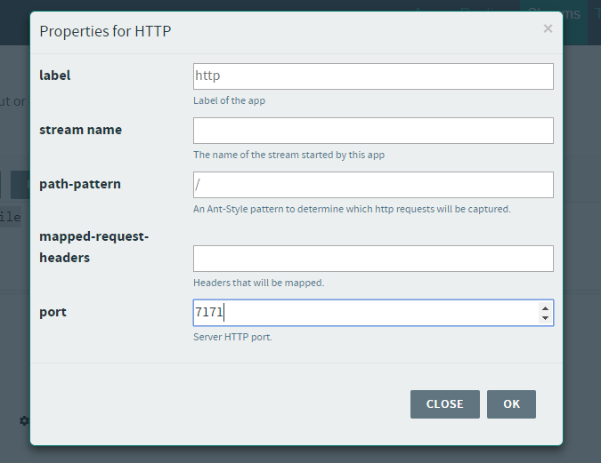The image size is (601, 463).
Task: Click the 'Label of the app' hint
Action: tap(229, 100)
